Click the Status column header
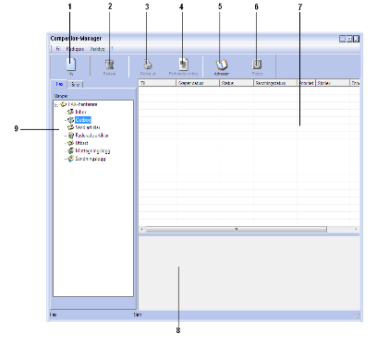The image size is (377, 345). tap(237, 83)
